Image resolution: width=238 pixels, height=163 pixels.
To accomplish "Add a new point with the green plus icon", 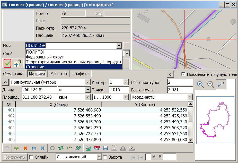I will [16, 148].
